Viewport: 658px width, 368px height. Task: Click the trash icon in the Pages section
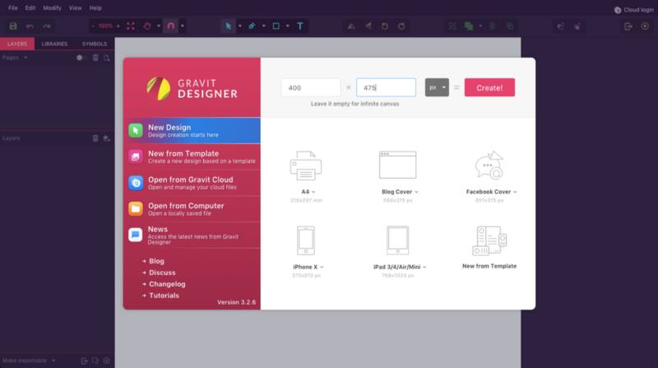pyautogui.click(x=95, y=58)
